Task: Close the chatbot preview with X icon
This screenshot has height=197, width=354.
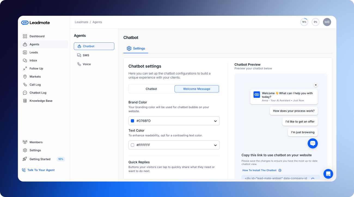Action: click(x=316, y=85)
